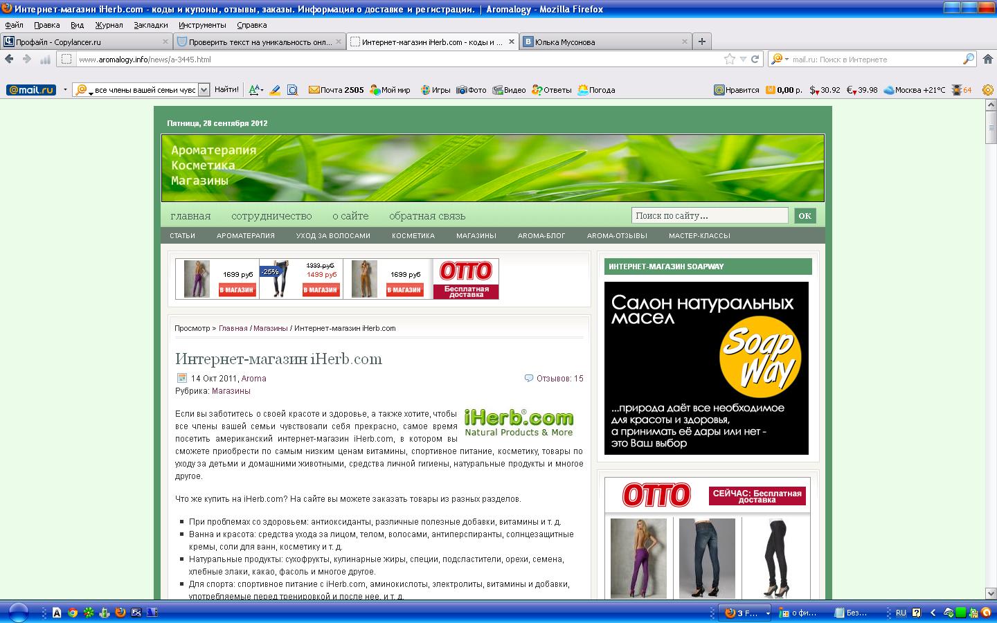Open Мой мир from the toolbar
997x623 pixels.
point(390,90)
